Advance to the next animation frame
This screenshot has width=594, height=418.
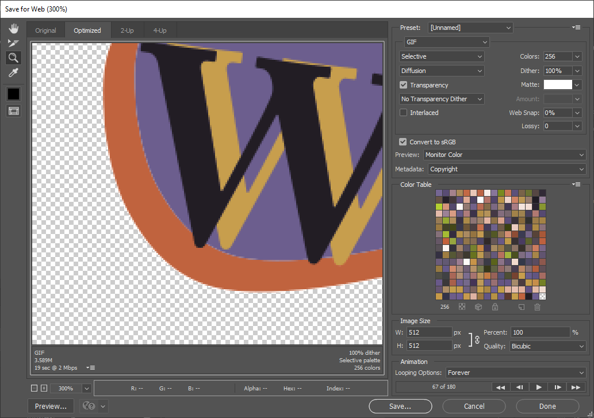(x=557, y=387)
